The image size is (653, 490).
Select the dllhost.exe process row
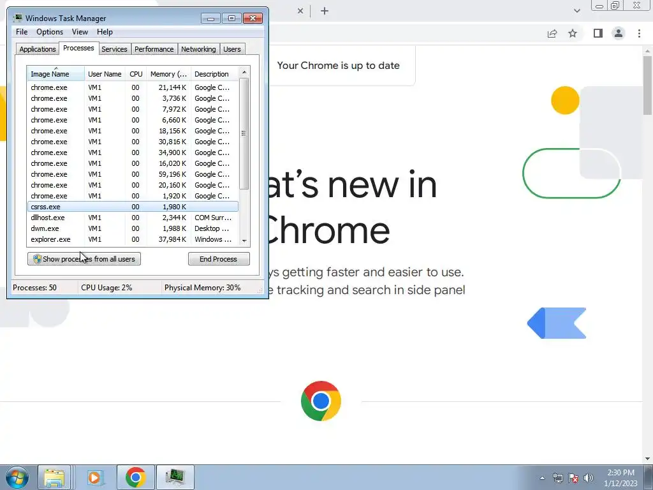[133, 218]
